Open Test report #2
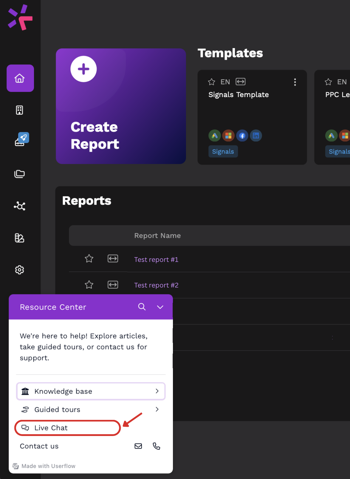The height and width of the screenshot is (479, 350). click(x=156, y=285)
